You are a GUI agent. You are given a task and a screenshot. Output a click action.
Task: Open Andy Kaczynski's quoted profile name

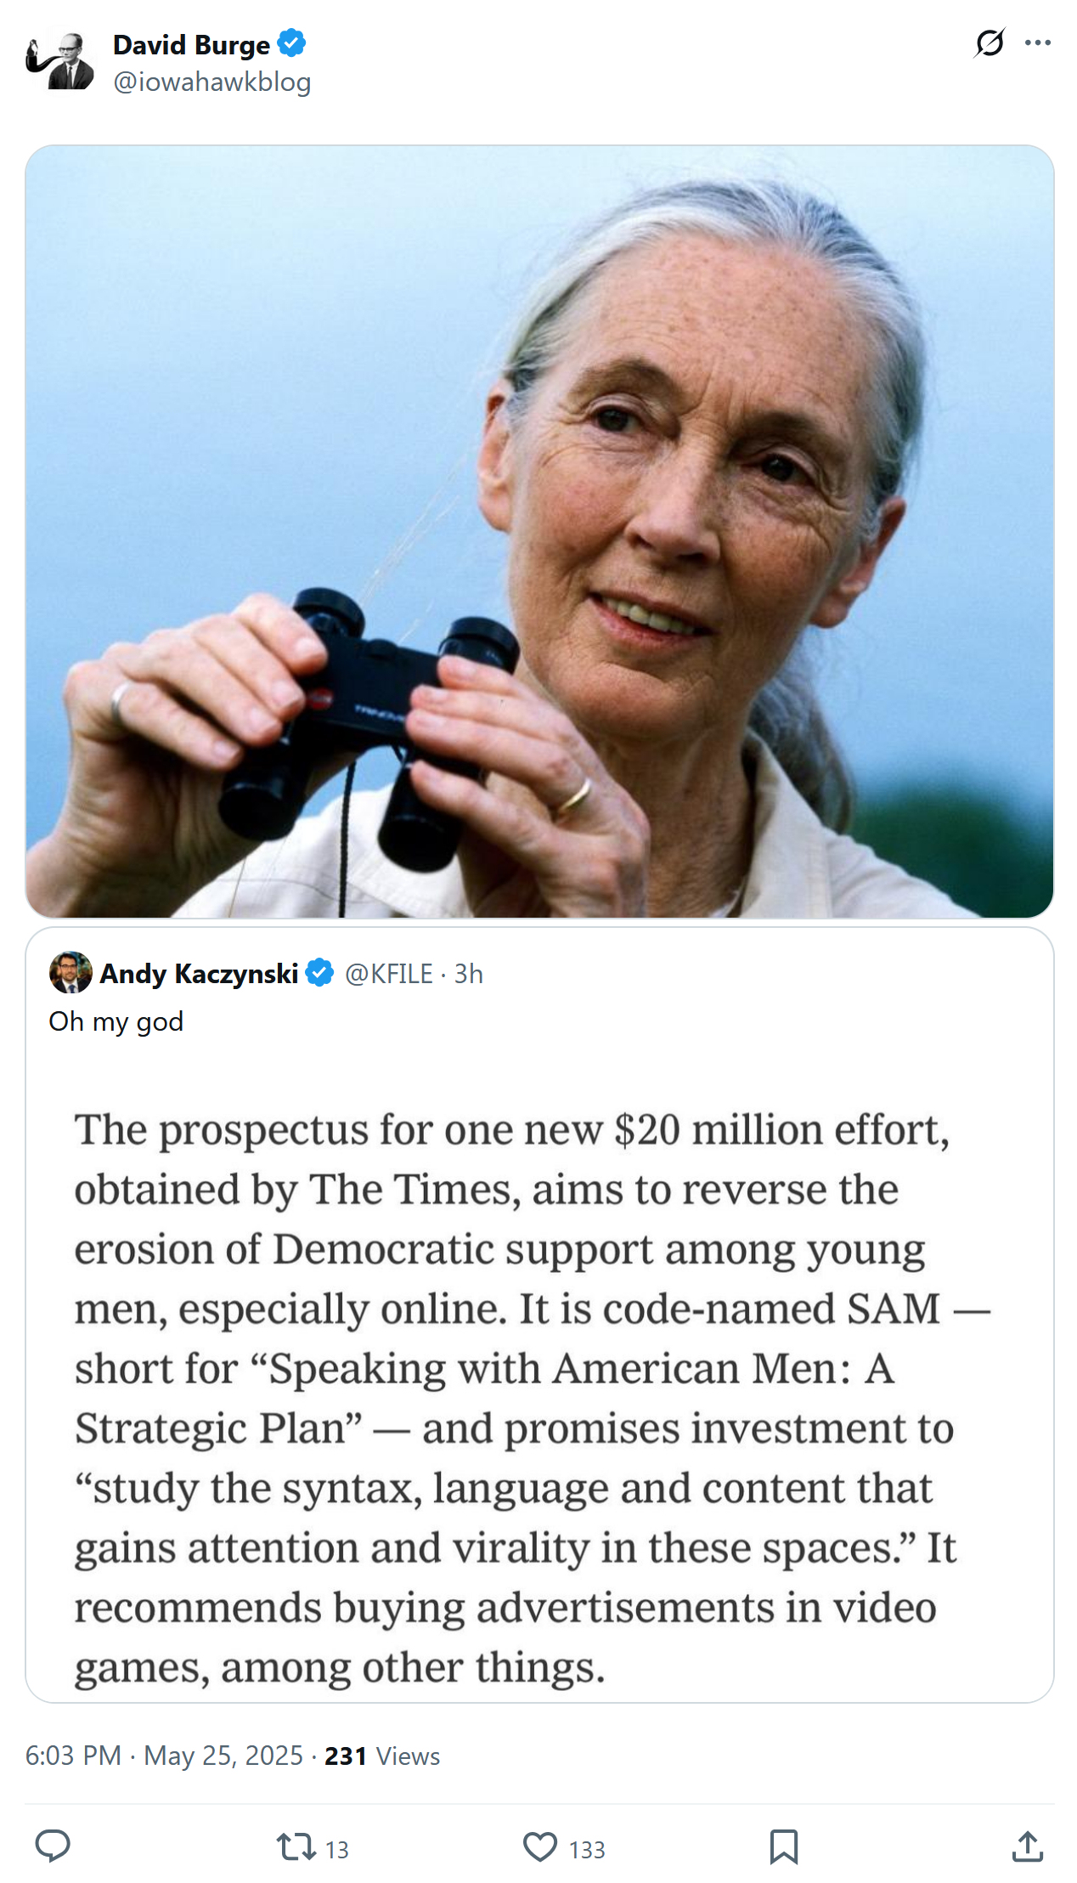[x=199, y=974]
